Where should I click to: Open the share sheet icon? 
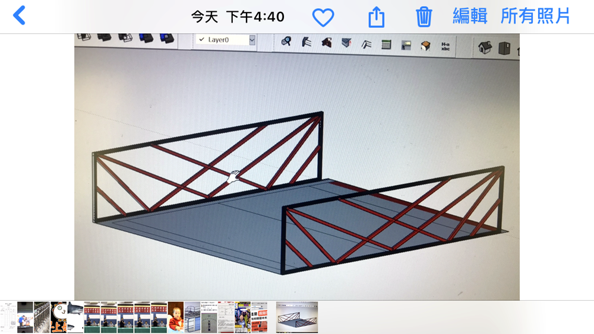(x=377, y=17)
